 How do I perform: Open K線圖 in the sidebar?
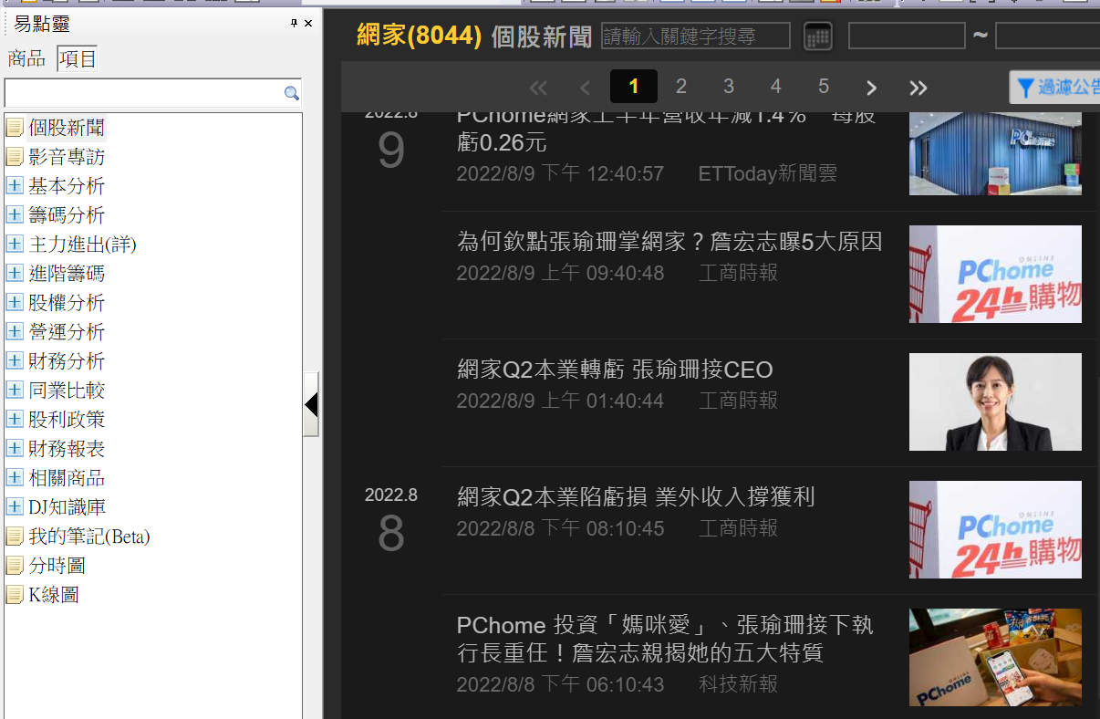click(53, 595)
